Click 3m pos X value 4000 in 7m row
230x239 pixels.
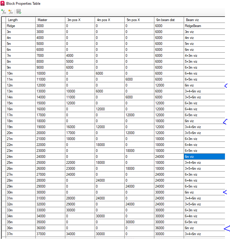point(80,56)
